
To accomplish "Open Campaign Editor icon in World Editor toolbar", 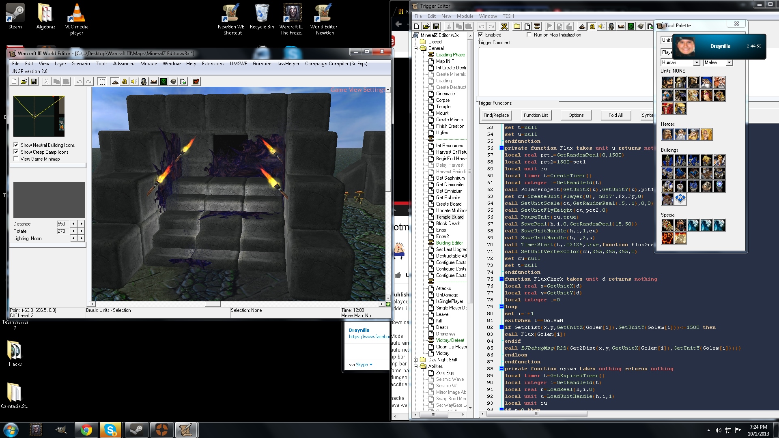I will (x=154, y=82).
